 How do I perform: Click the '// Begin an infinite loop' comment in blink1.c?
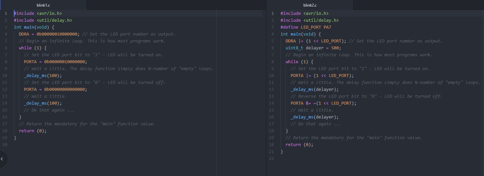tap(92, 41)
